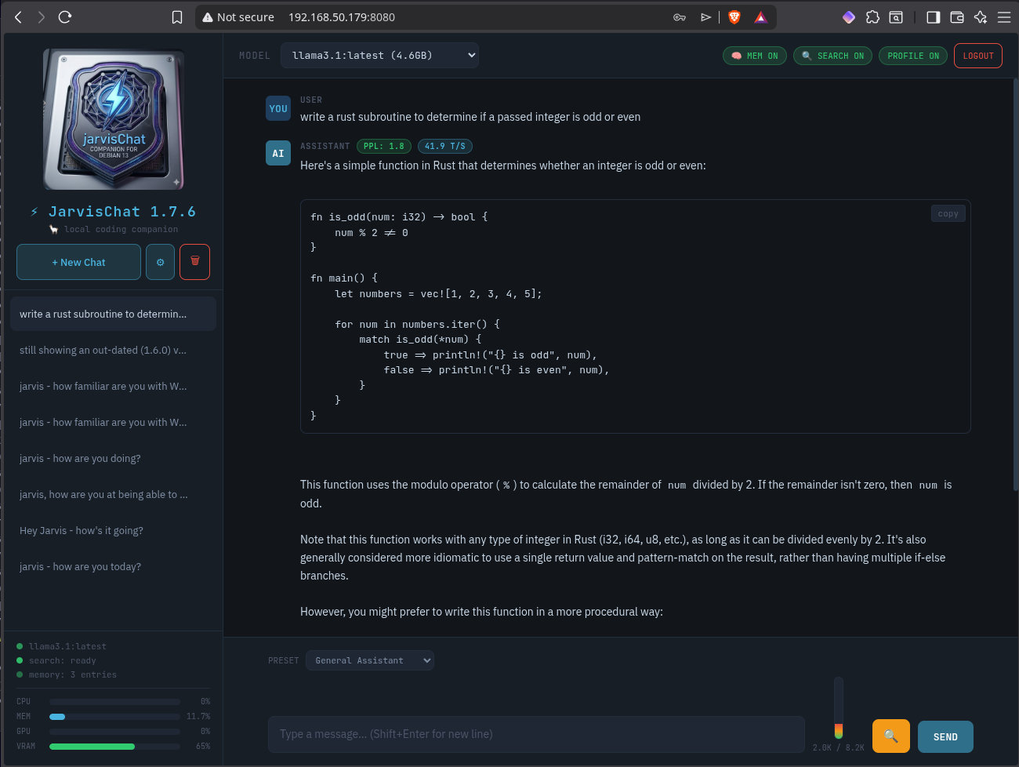Open the llama3.1:latest model dropdown
1019x767 pixels.
(x=379, y=55)
